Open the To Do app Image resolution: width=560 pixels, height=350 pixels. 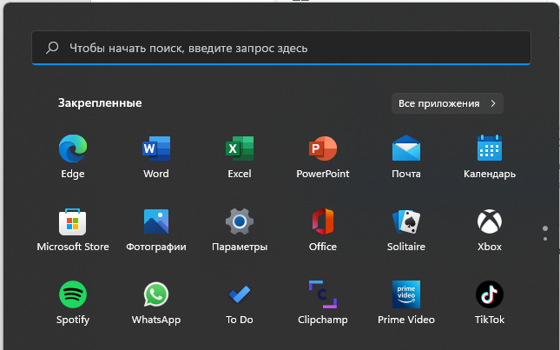240,295
